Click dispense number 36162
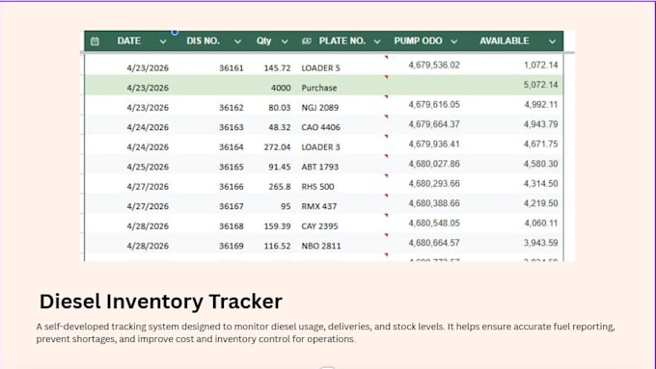This screenshot has height=369, width=656. coord(232,107)
